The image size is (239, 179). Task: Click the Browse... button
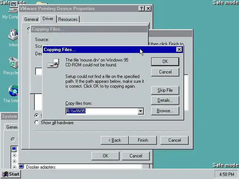[x=165, y=111]
